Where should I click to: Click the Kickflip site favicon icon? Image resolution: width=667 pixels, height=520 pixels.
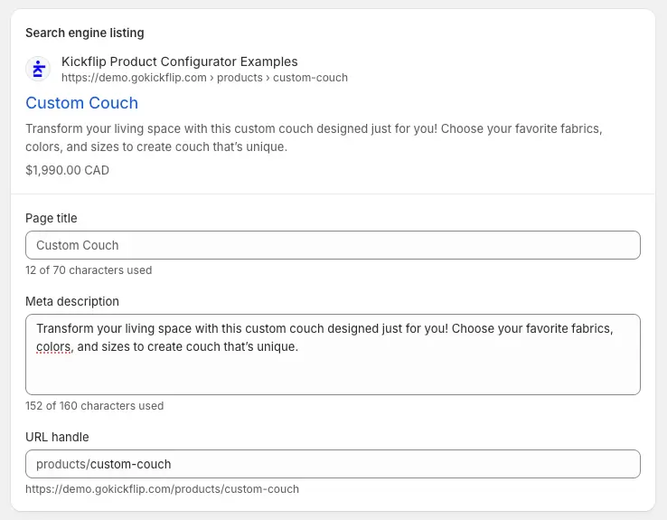tap(38, 69)
